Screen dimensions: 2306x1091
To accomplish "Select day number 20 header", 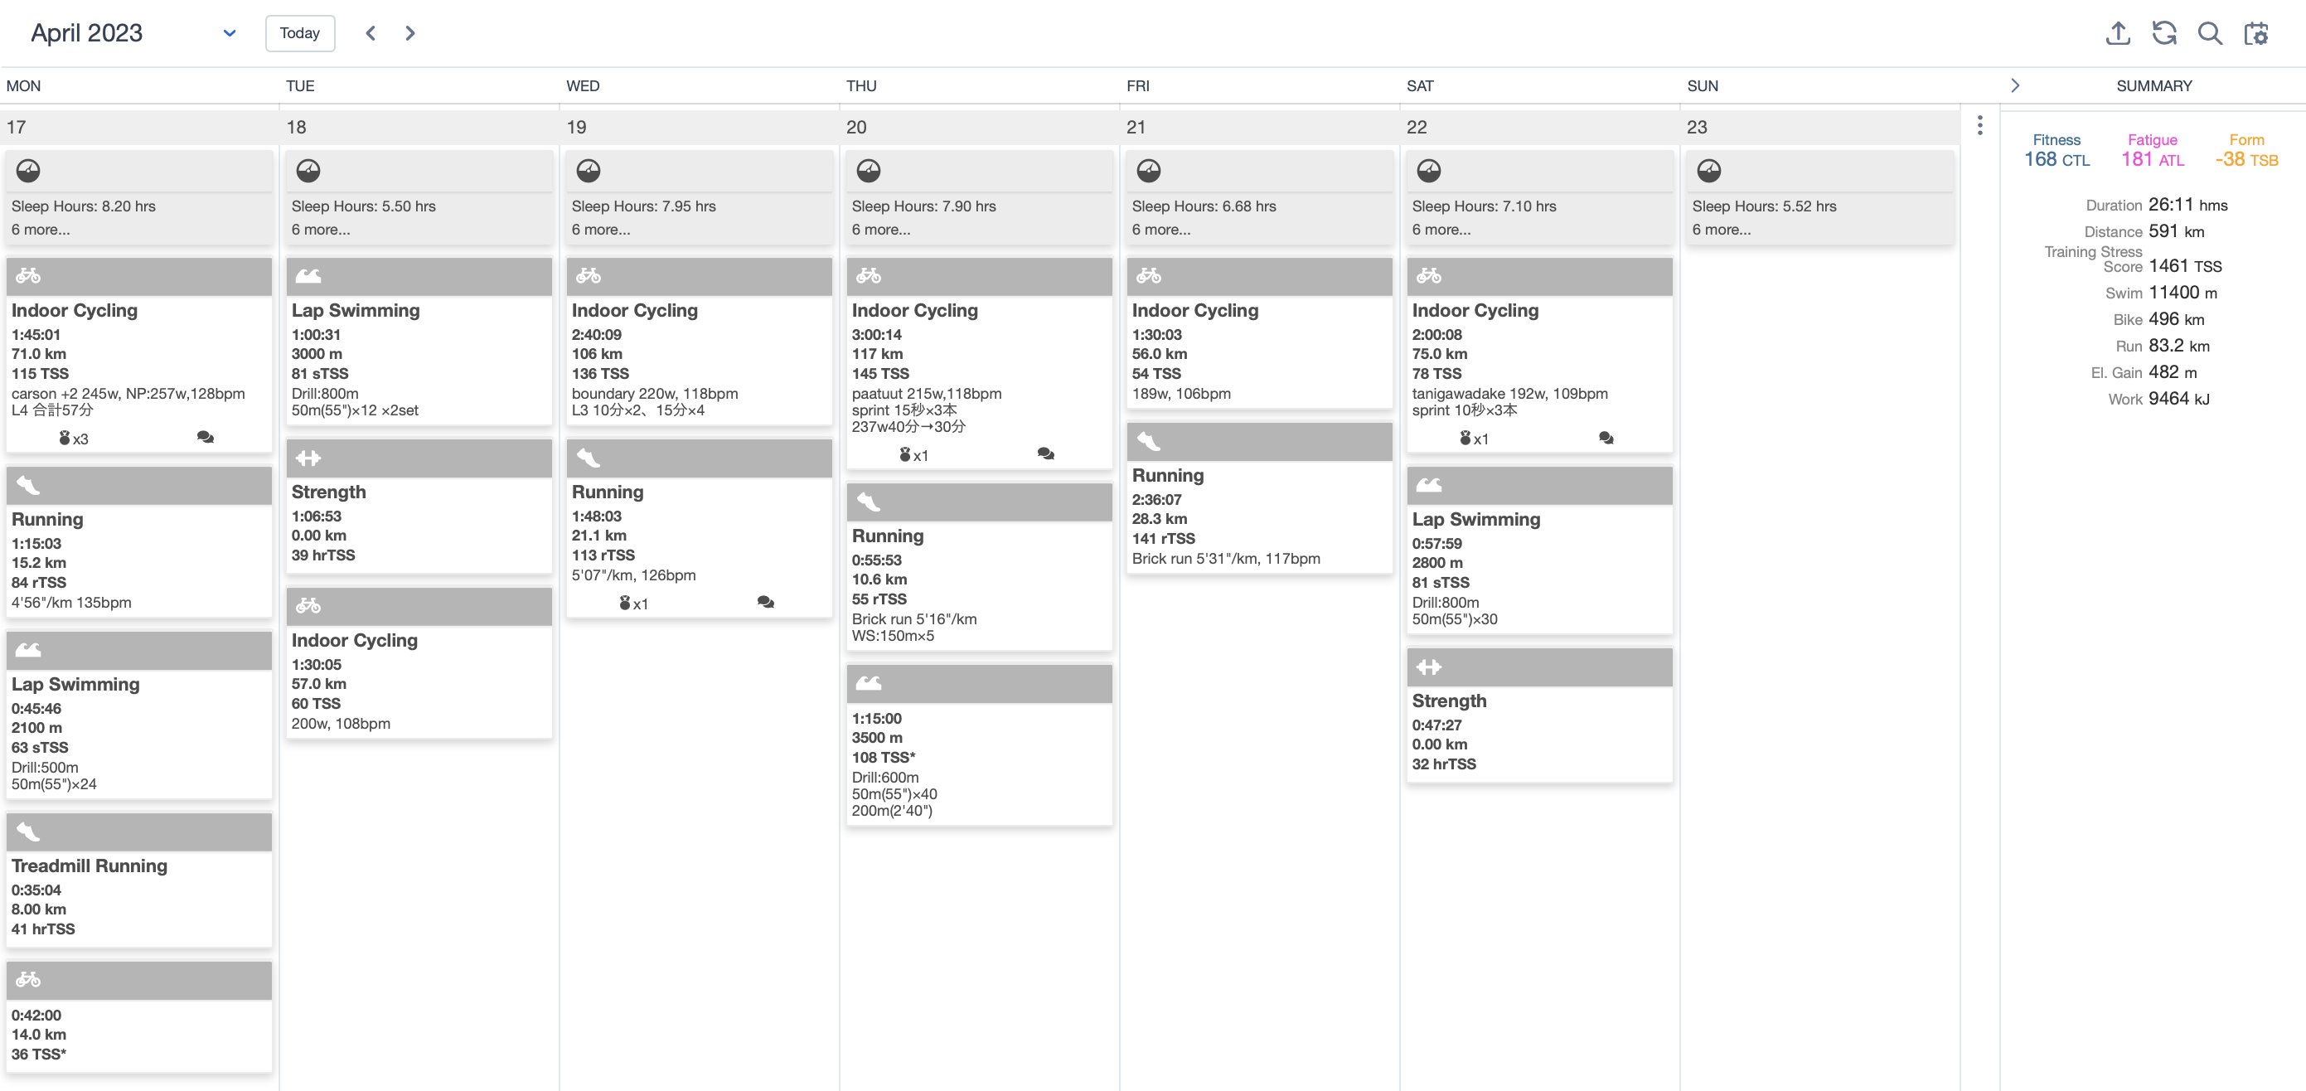I will click(x=857, y=127).
